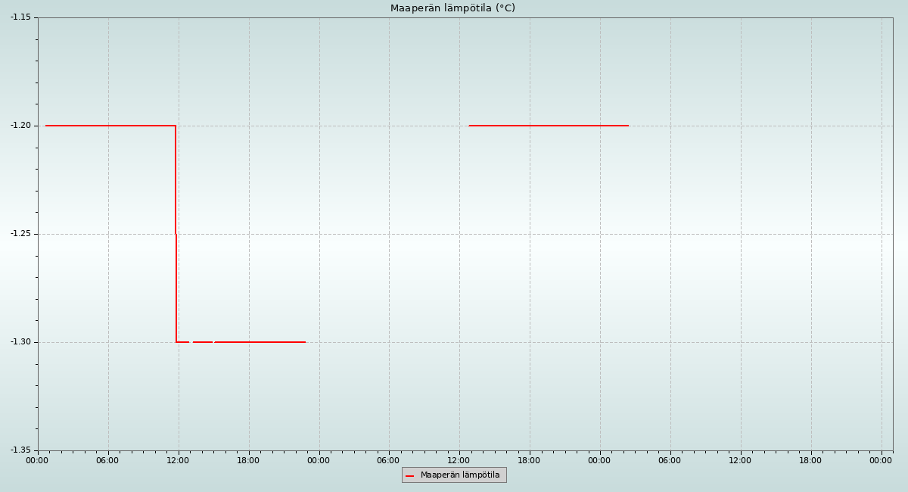Click the long red line segment at -1.30
This screenshot has height=492, width=908.
260,342
